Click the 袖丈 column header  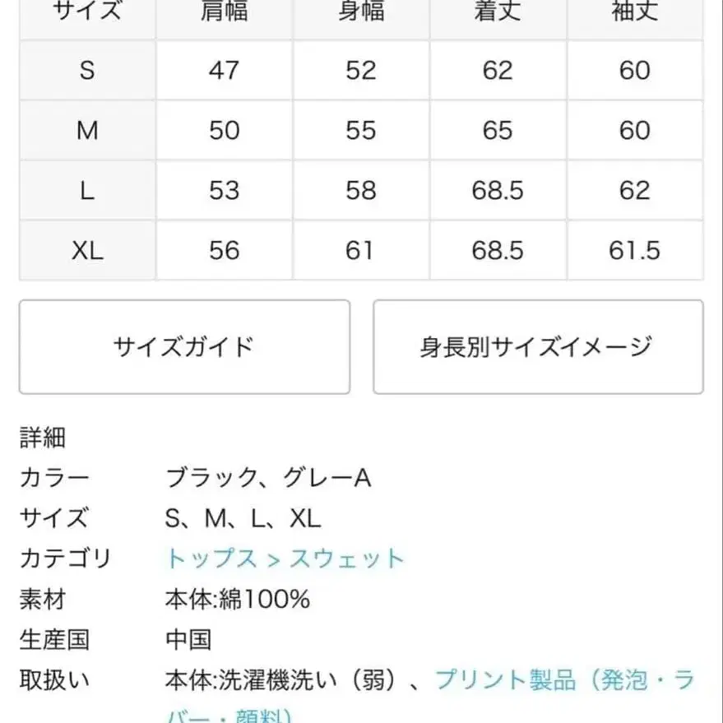coord(635,12)
